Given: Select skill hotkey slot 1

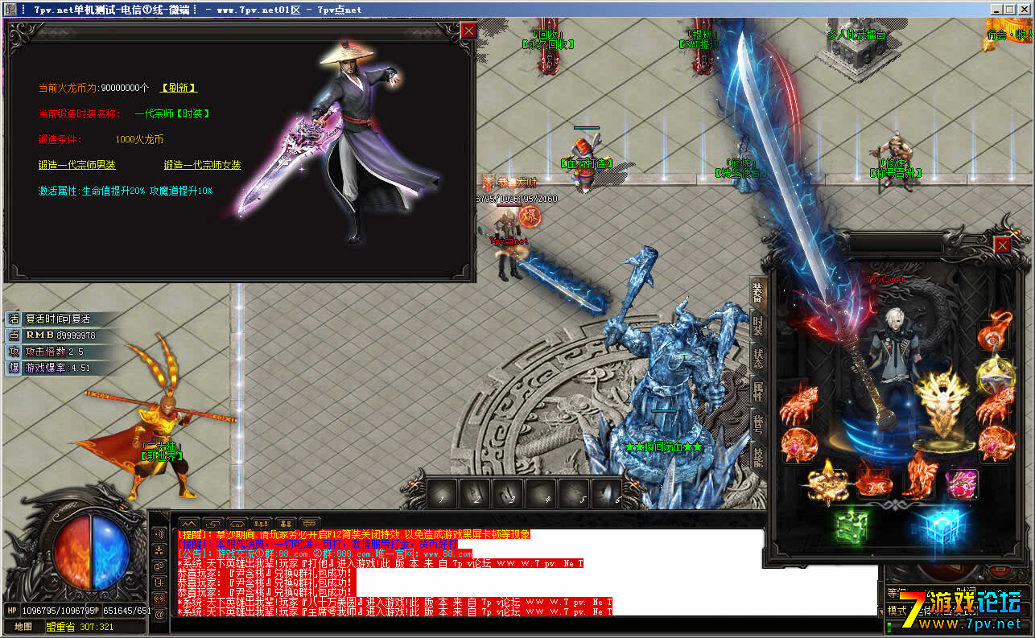Looking at the screenshot, I should [x=443, y=493].
